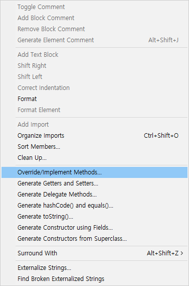
Task: Select Generate toString() option
Action: pos(94,217)
